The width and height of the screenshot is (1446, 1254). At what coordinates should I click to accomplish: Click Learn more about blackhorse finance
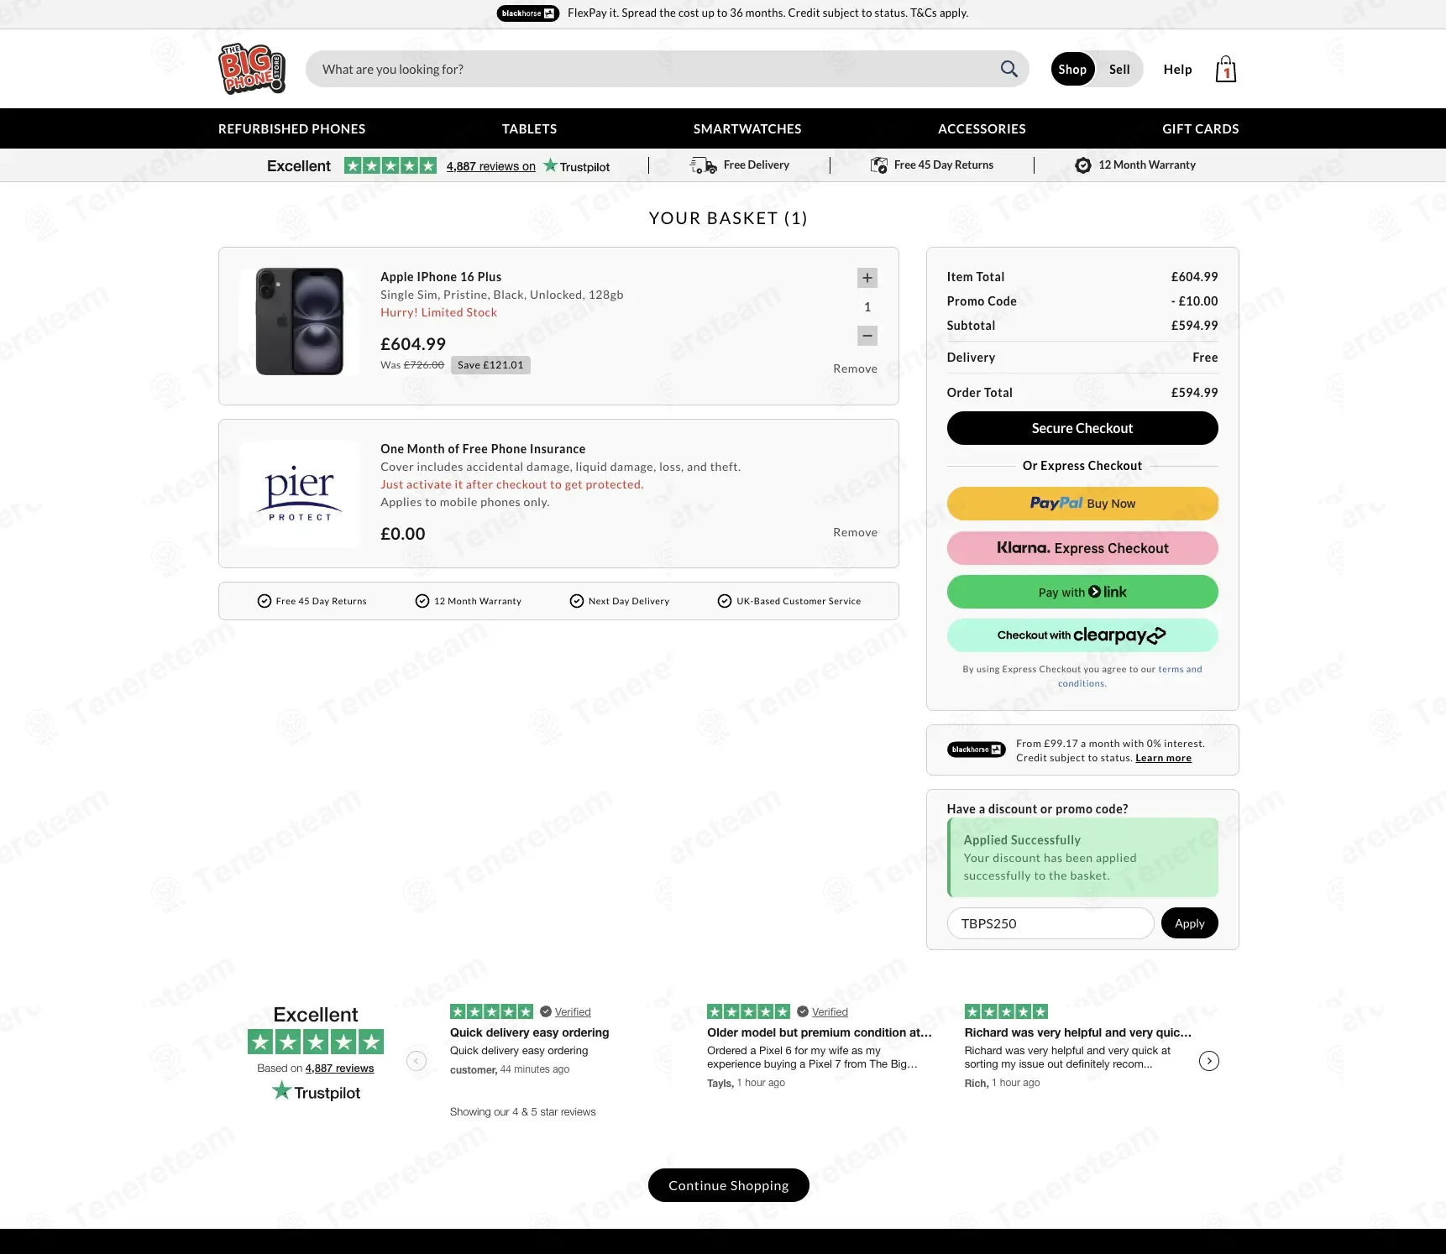click(x=1163, y=758)
